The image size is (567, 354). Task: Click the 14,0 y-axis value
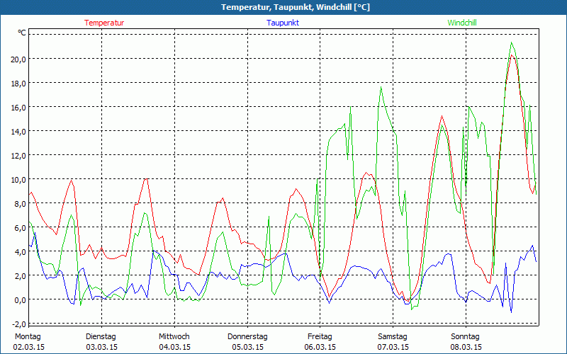point(18,132)
